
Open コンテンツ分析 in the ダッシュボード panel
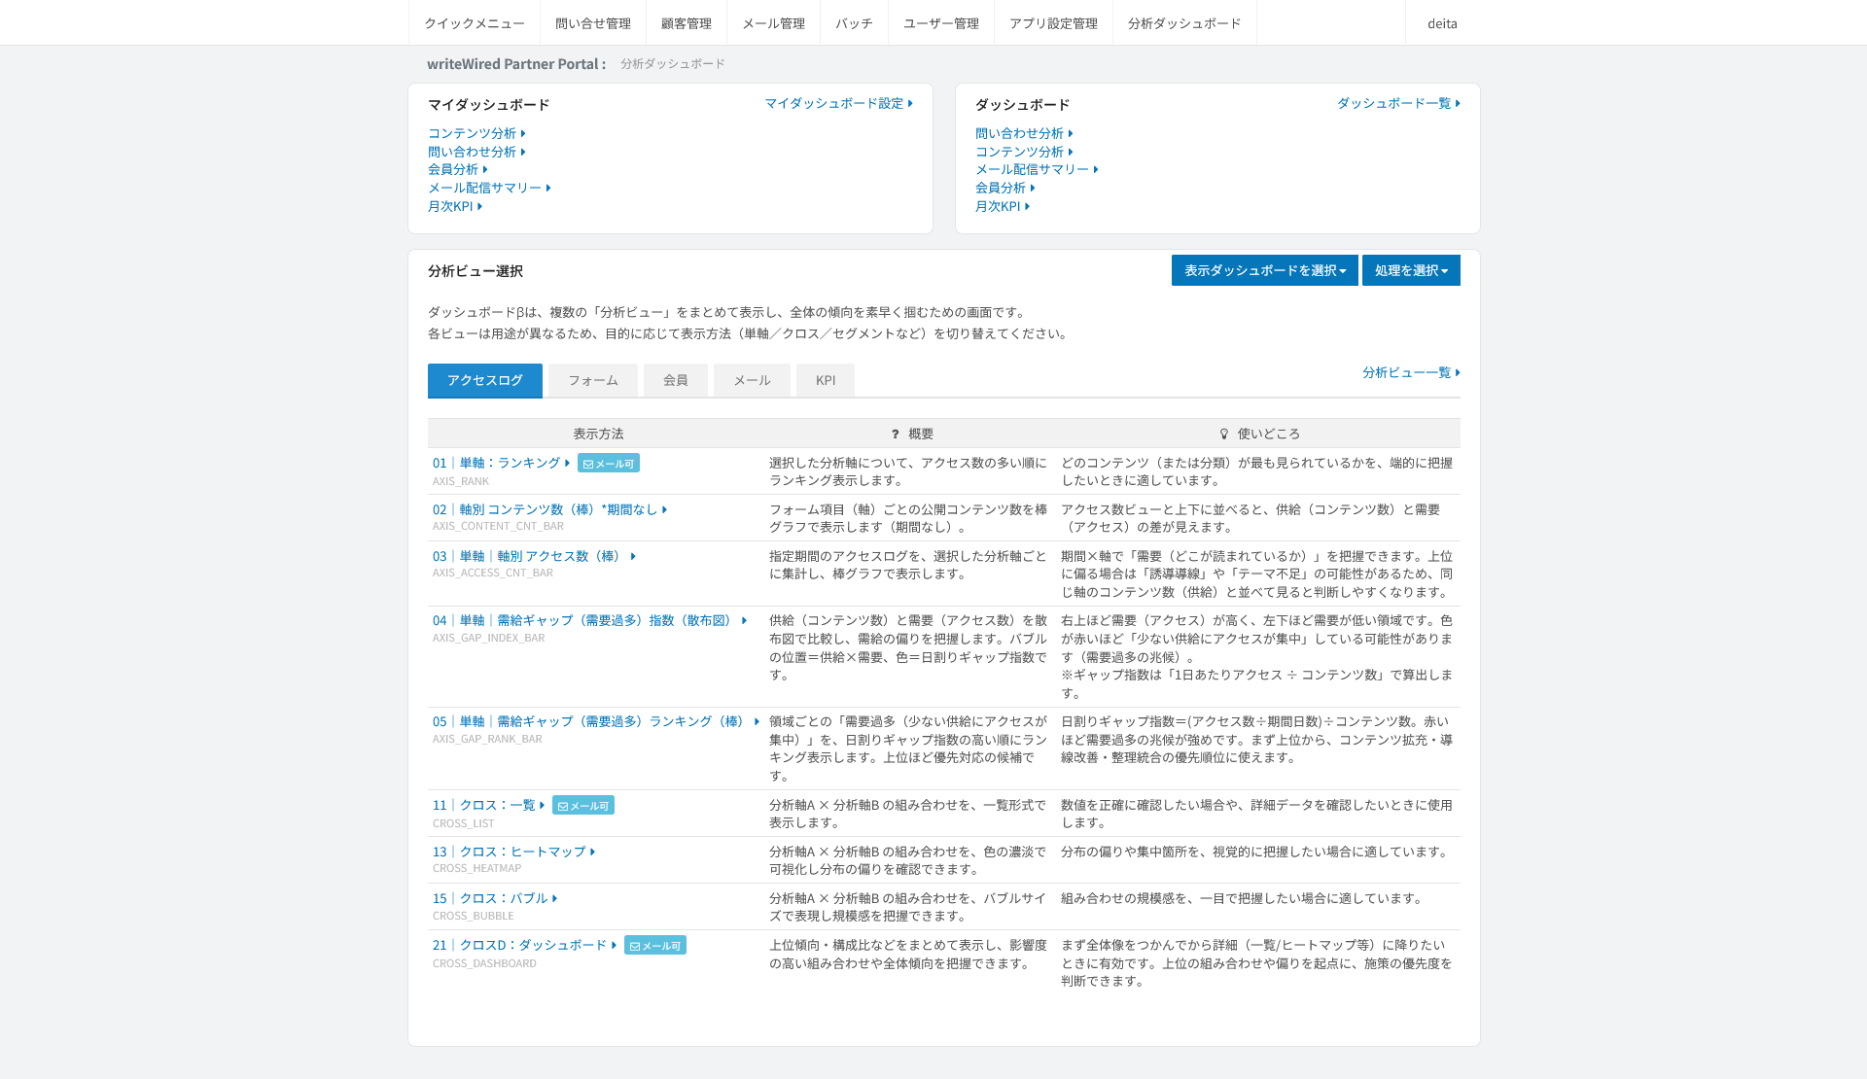1024,152
